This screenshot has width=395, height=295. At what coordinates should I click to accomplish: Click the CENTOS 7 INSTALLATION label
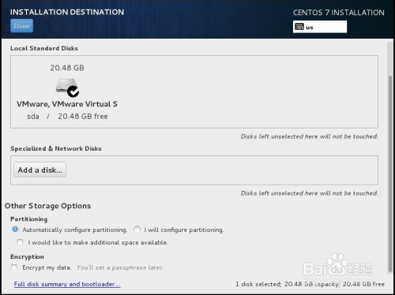pyautogui.click(x=339, y=13)
